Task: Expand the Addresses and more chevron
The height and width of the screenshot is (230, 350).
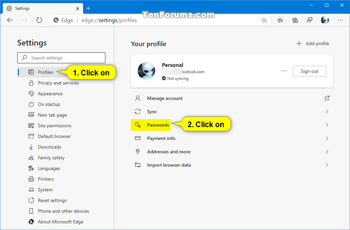Action: 327,152
